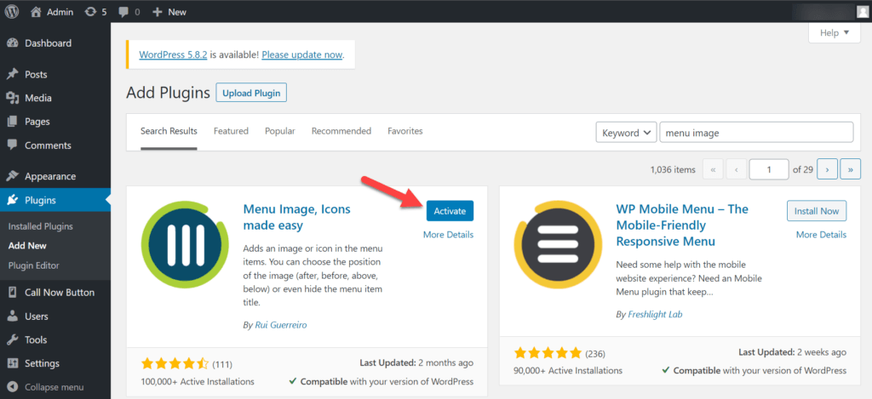Click author link Rui Guerreiro

(x=279, y=325)
